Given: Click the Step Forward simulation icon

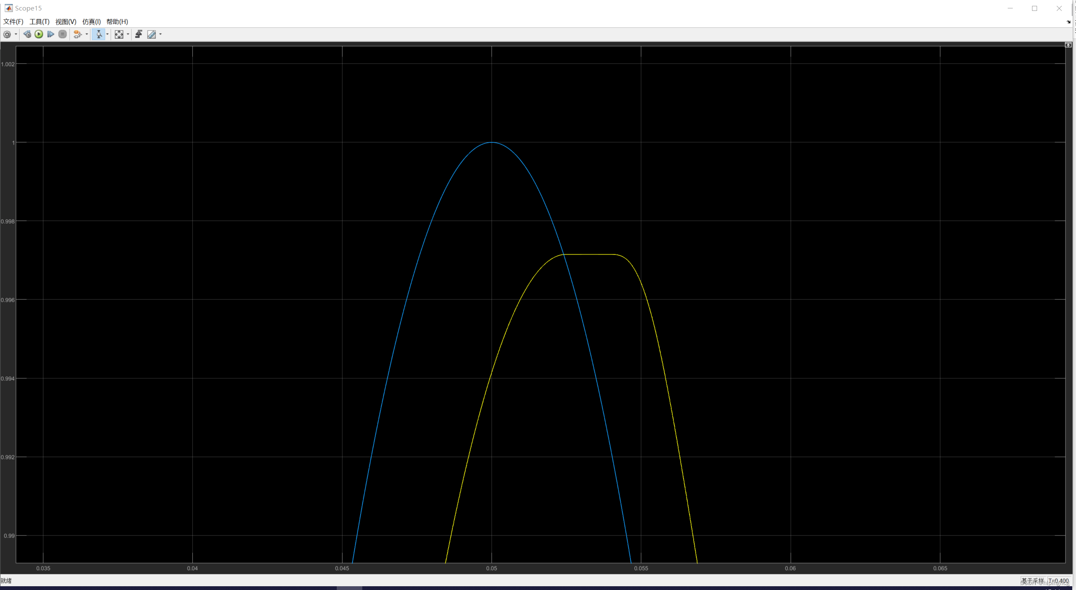Looking at the screenshot, I should pyautogui.click(x=51, y=34).
